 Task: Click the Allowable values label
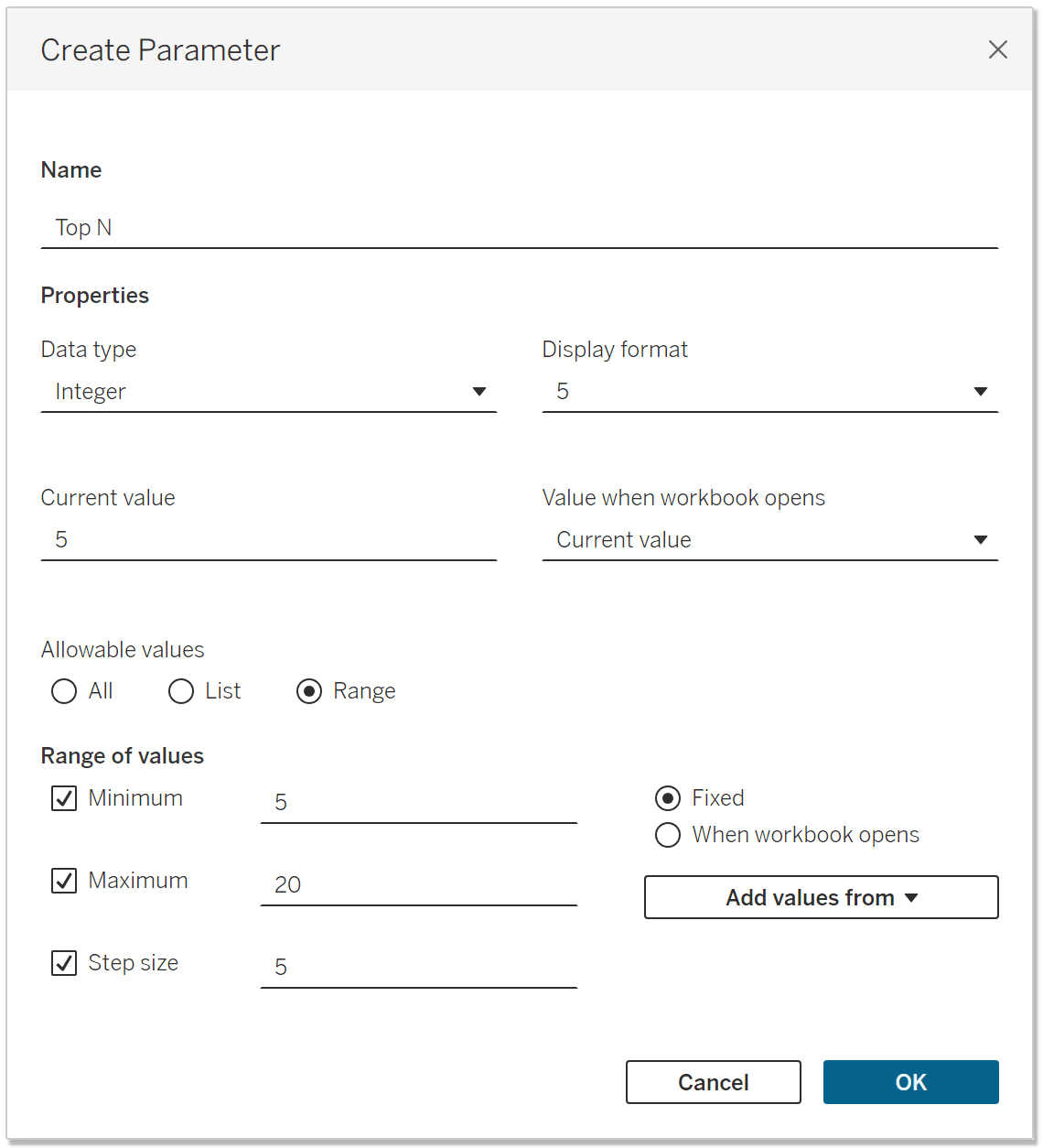123,650
